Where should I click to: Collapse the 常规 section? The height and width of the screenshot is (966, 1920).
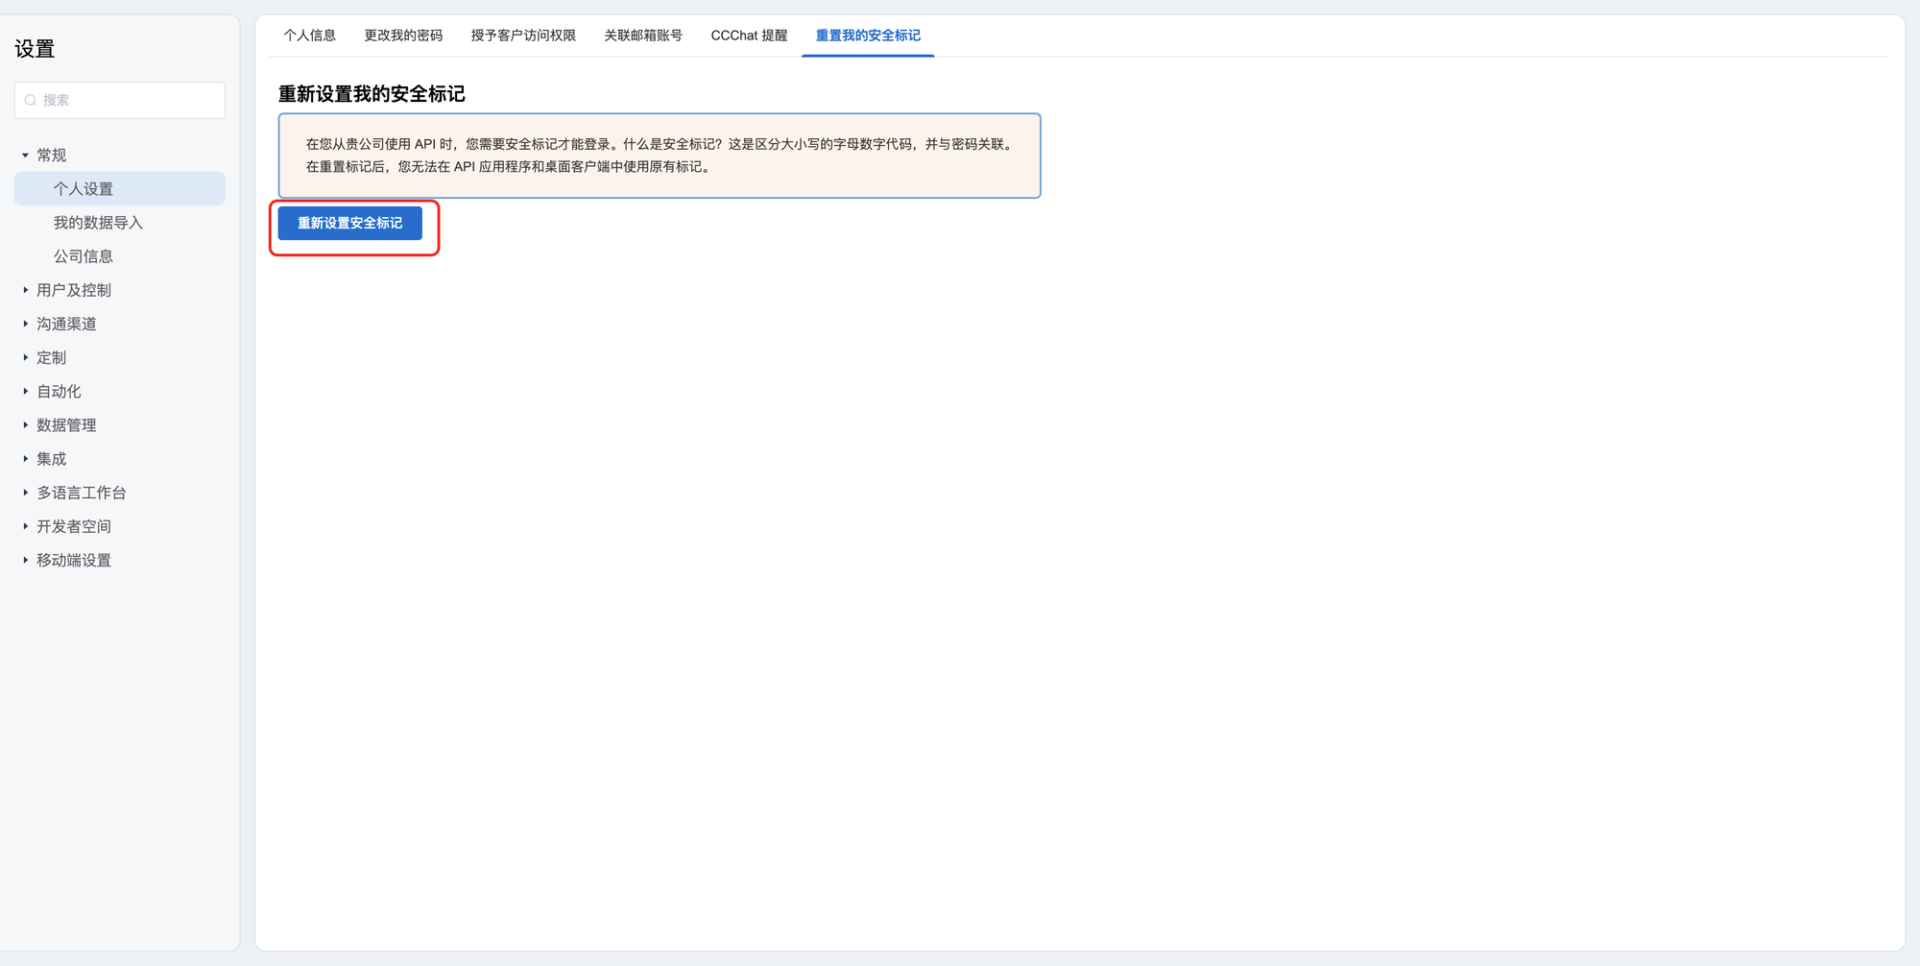(x=26, y=156)
